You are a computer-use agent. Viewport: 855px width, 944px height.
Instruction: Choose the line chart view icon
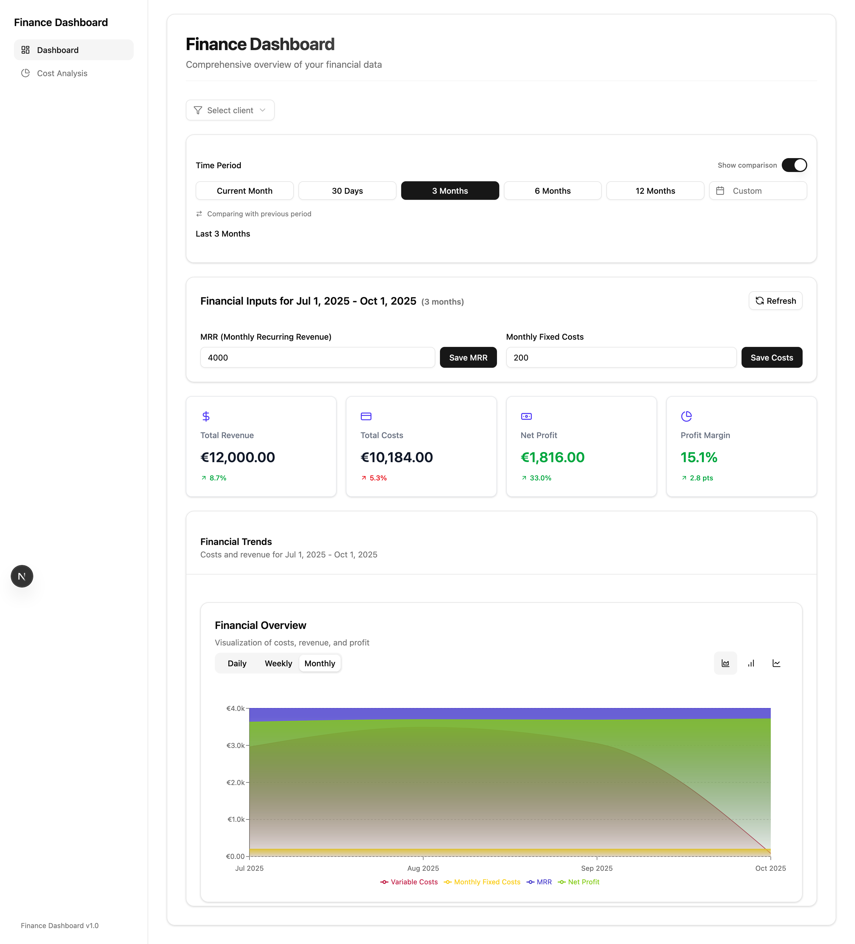point(776,663)
